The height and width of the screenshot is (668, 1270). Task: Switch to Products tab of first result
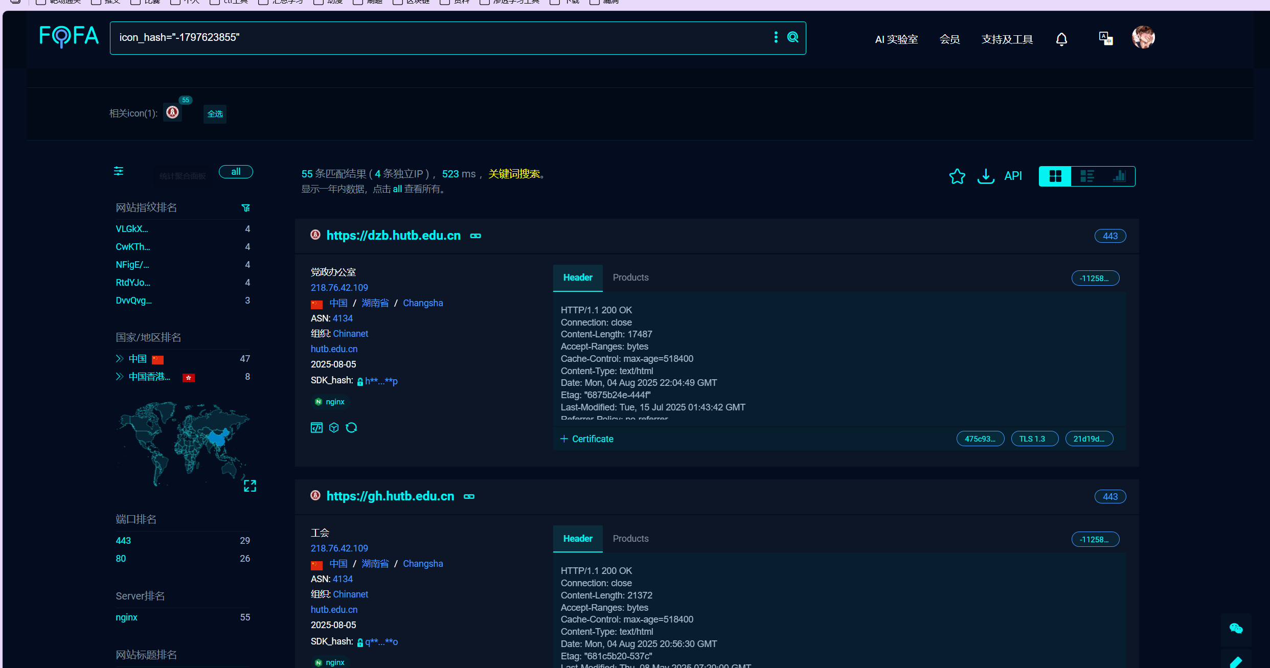point(630,278)
